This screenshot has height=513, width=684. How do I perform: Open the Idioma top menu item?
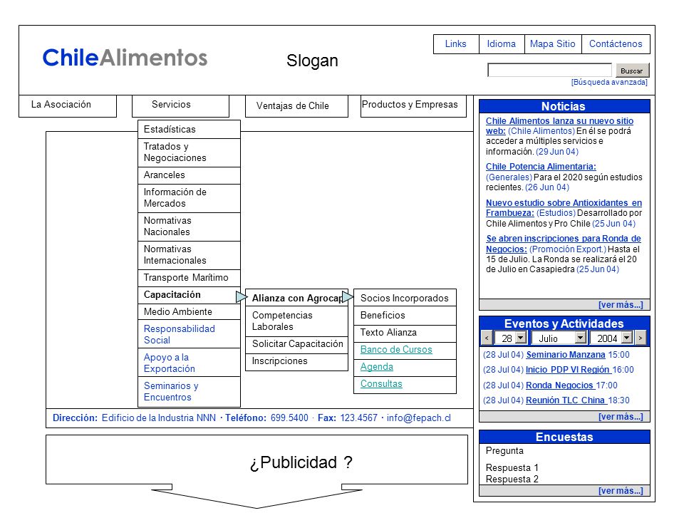[502, 44]
